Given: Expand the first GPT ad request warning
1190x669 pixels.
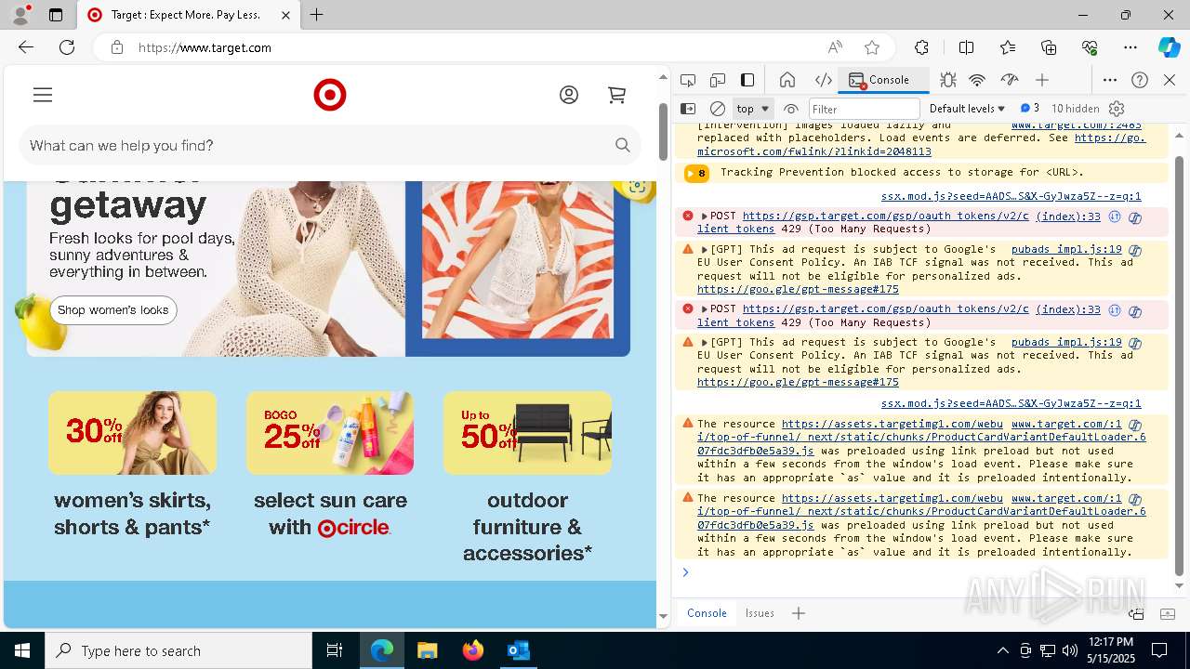Looking at the screenshot, I should pos(705,249).
